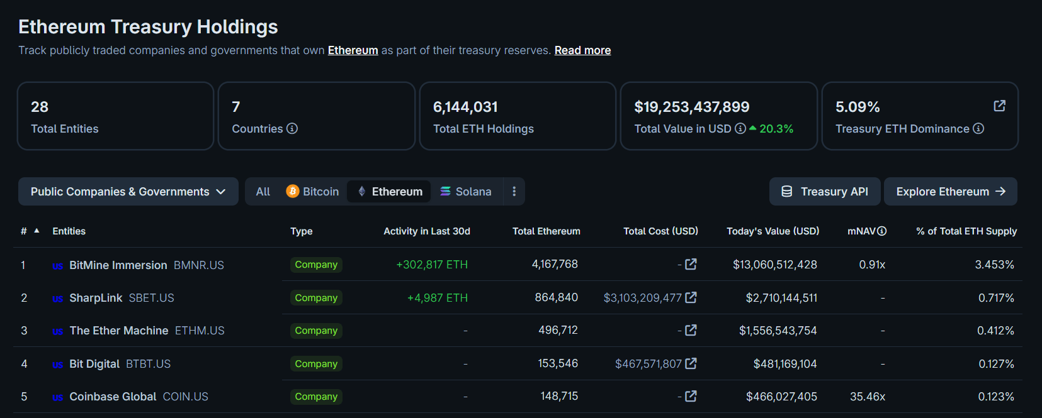Open the Bit Digital cost source link icon
The width and height of the screenshot is (1042, 418).
tap(691, 363)
